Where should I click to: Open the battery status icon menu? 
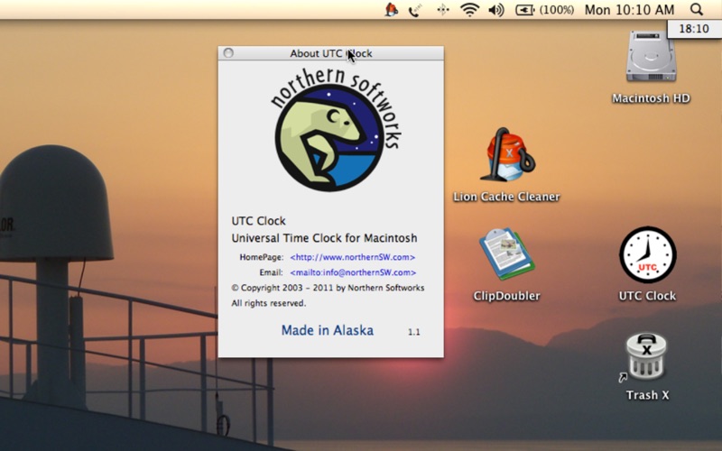point(525,10)
